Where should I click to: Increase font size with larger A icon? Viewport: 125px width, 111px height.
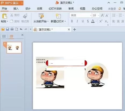(x=103, y=15)
